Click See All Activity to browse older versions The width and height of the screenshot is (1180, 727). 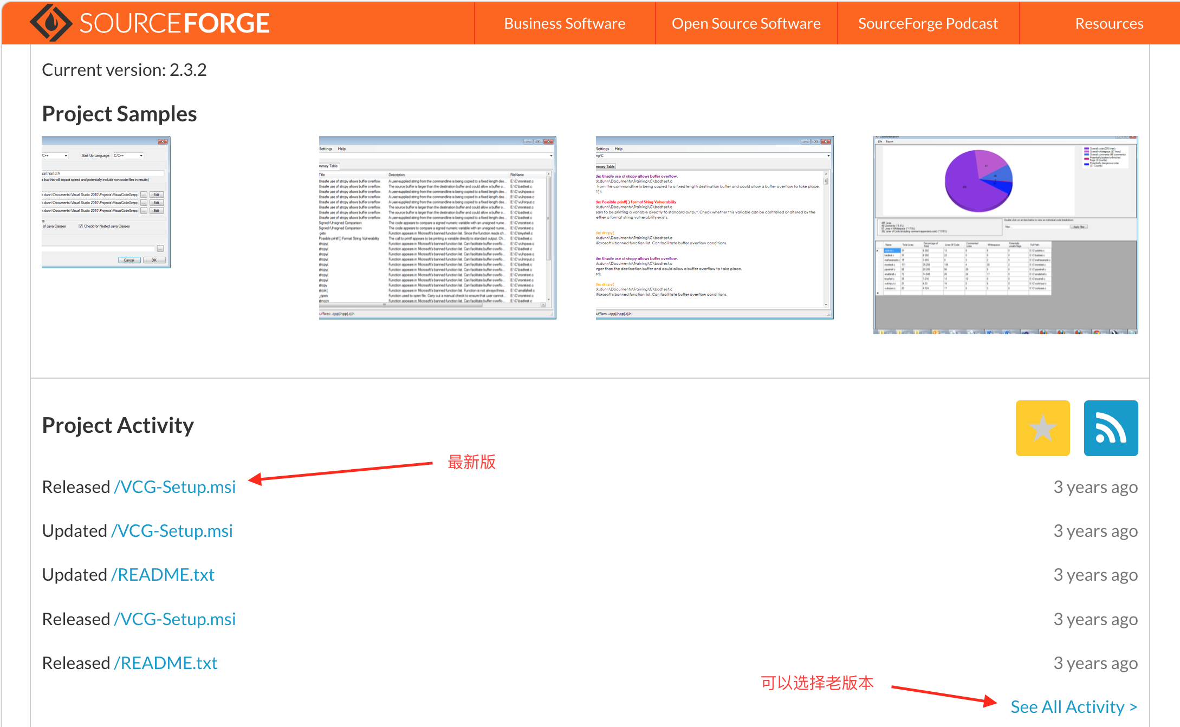click(1073, 706)
